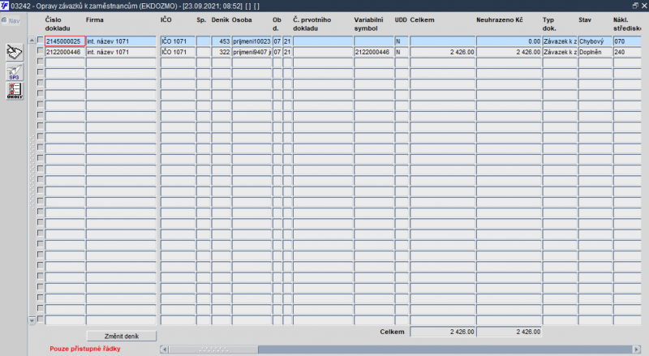Restore the window using title bar button
This screenshot has height=356, width=649.
click(x=635, y=6)
